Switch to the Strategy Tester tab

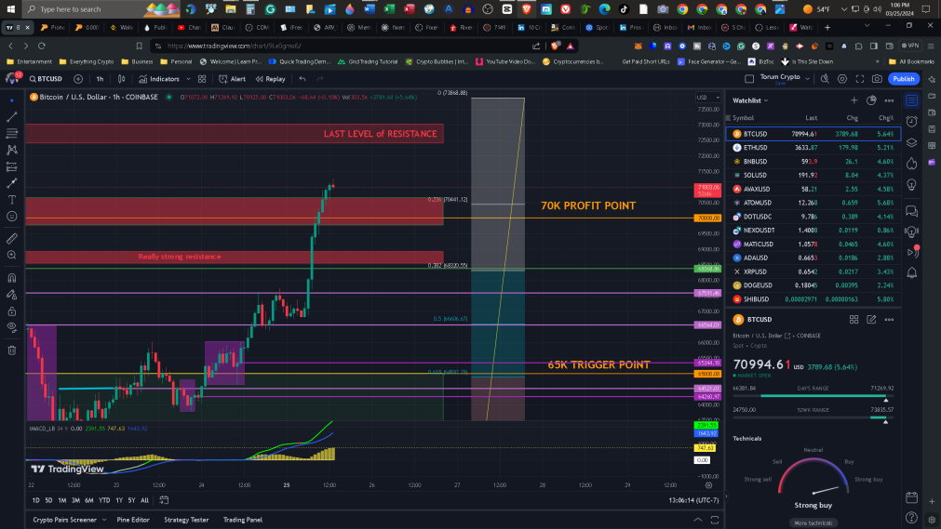[x=186, y=520]
